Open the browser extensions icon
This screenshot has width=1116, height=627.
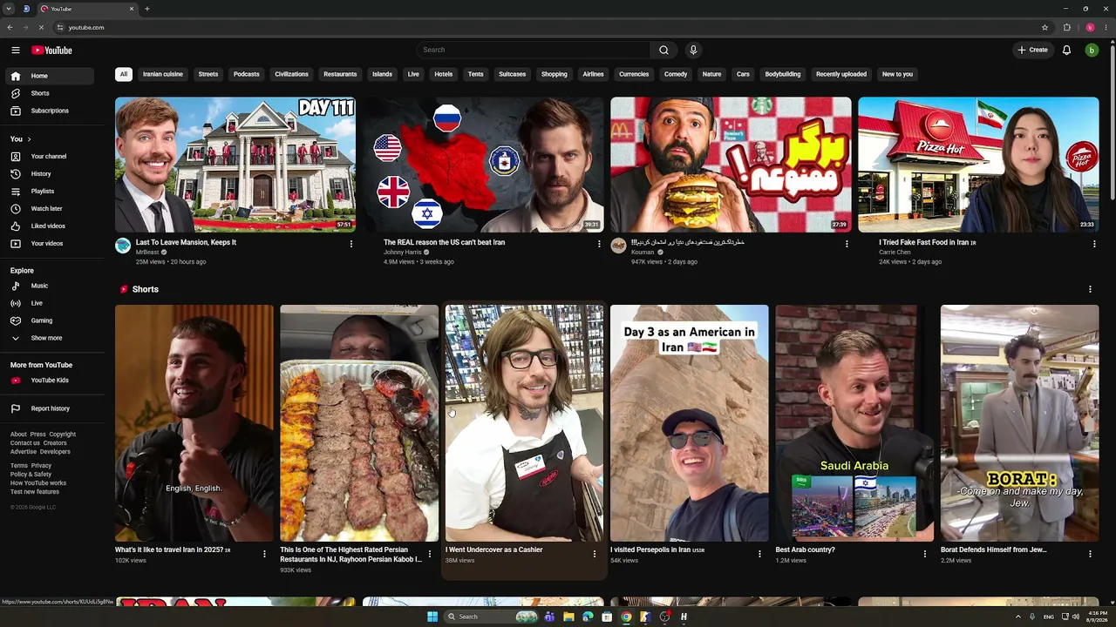click(1067, 27)
